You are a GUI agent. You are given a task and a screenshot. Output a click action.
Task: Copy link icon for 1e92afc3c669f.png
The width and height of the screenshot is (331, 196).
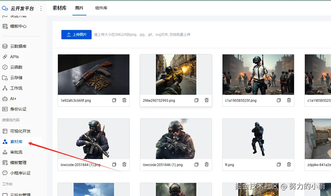[x=114, y=100]
